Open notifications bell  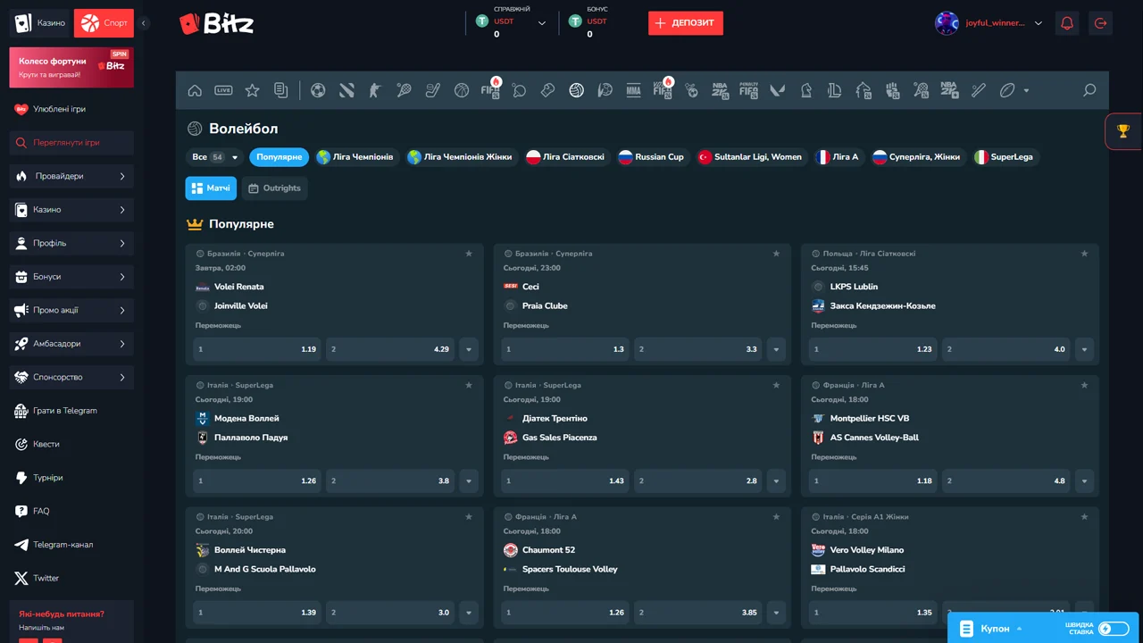[1066, 23]
